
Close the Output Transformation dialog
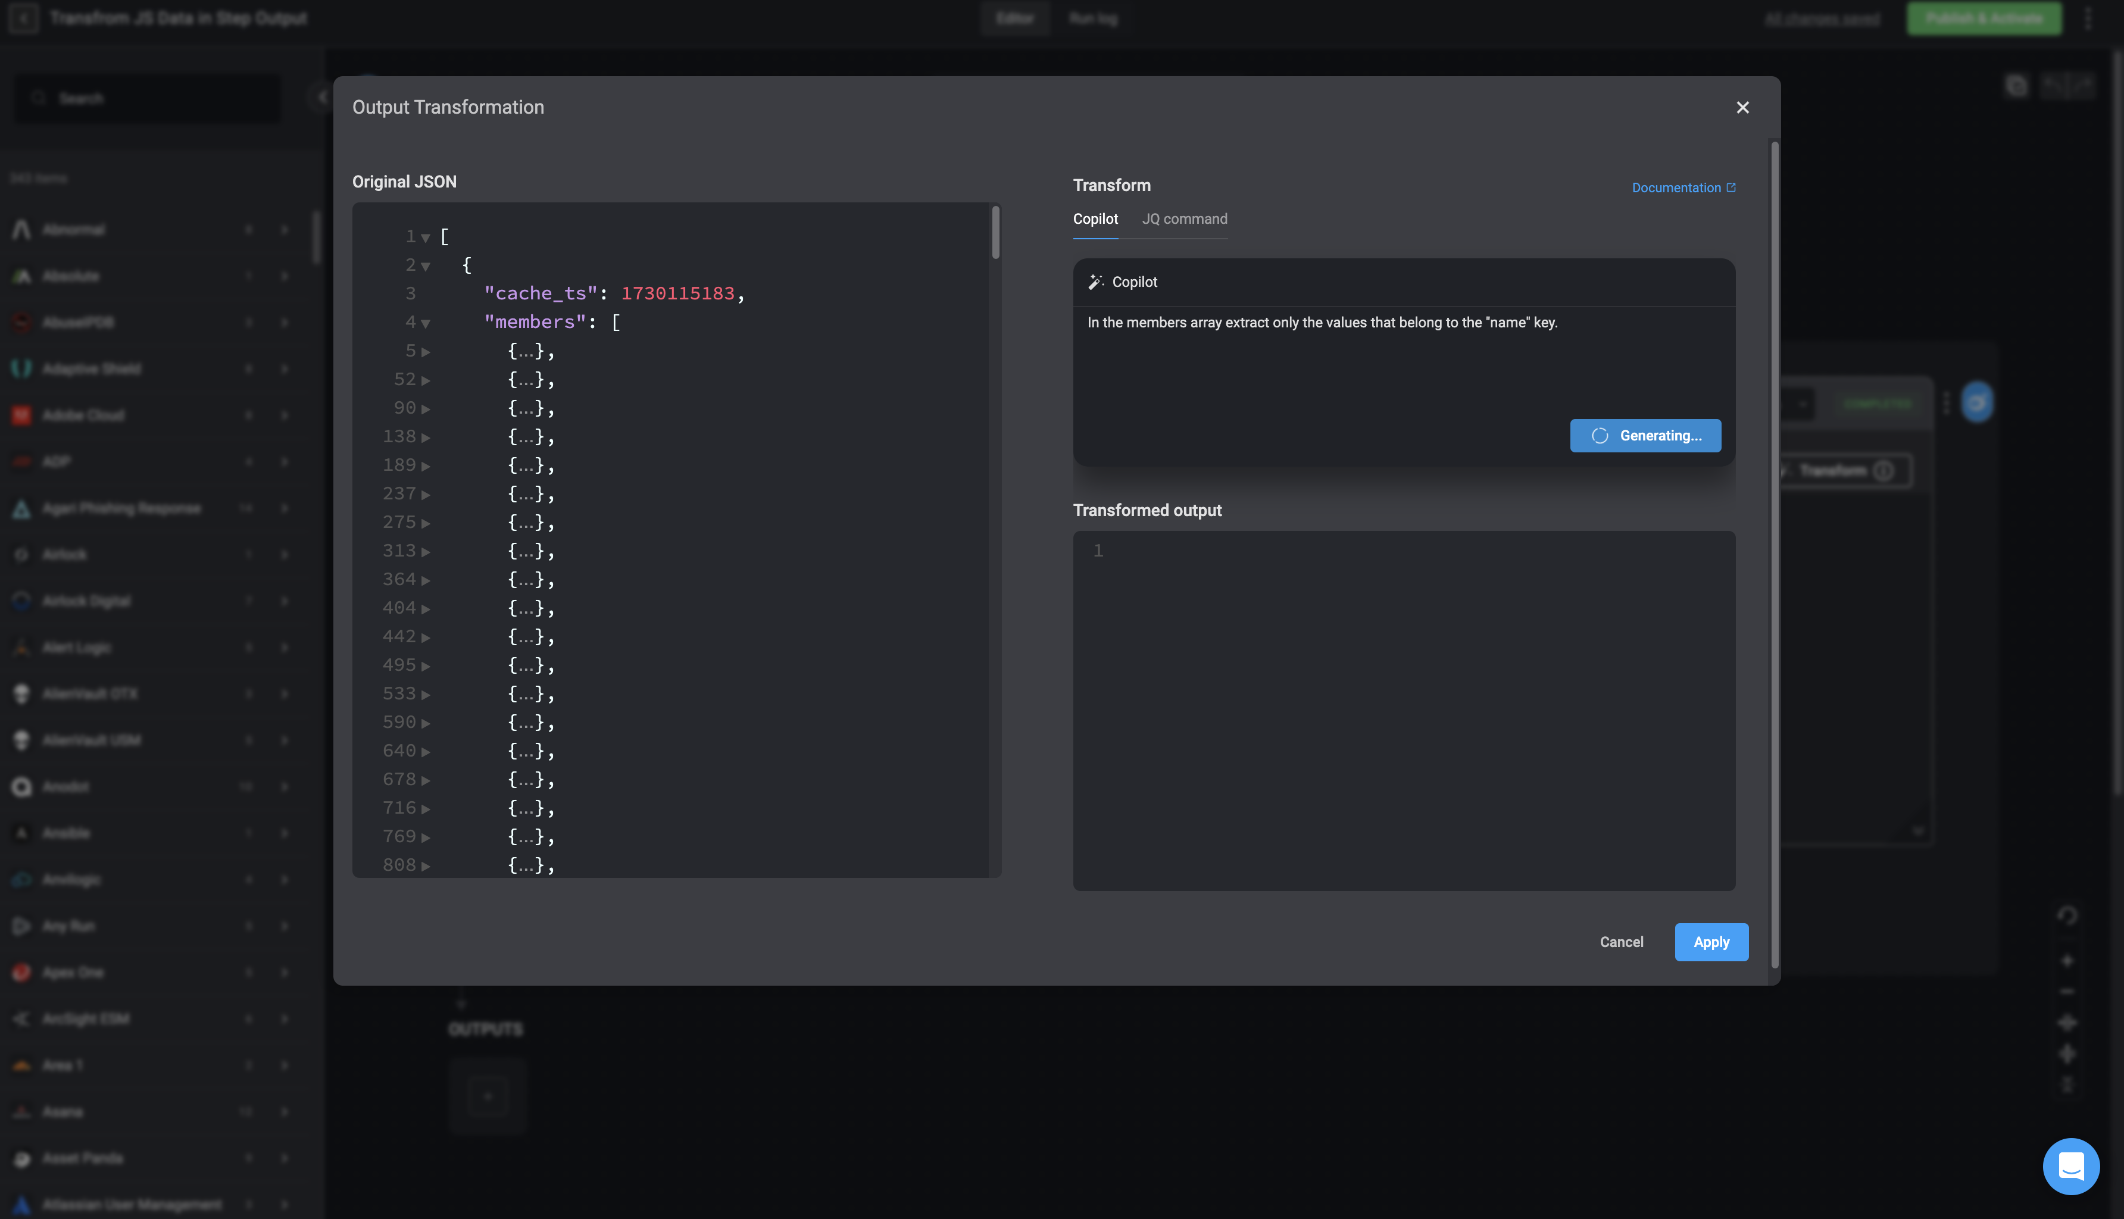(1742, 107)
